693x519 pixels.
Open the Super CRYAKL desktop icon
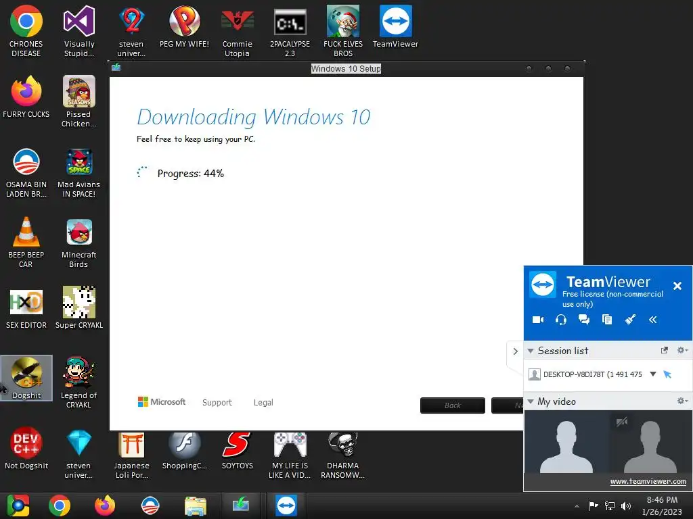point(79,307)
